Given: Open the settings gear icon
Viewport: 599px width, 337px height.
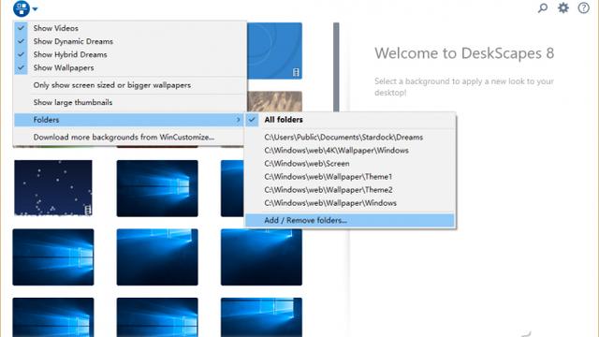Looking at the screenshot, I should click(563, 7).
